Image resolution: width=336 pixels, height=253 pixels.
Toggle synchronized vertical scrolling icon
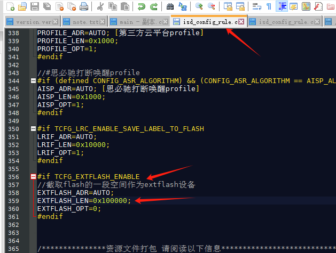228,6
